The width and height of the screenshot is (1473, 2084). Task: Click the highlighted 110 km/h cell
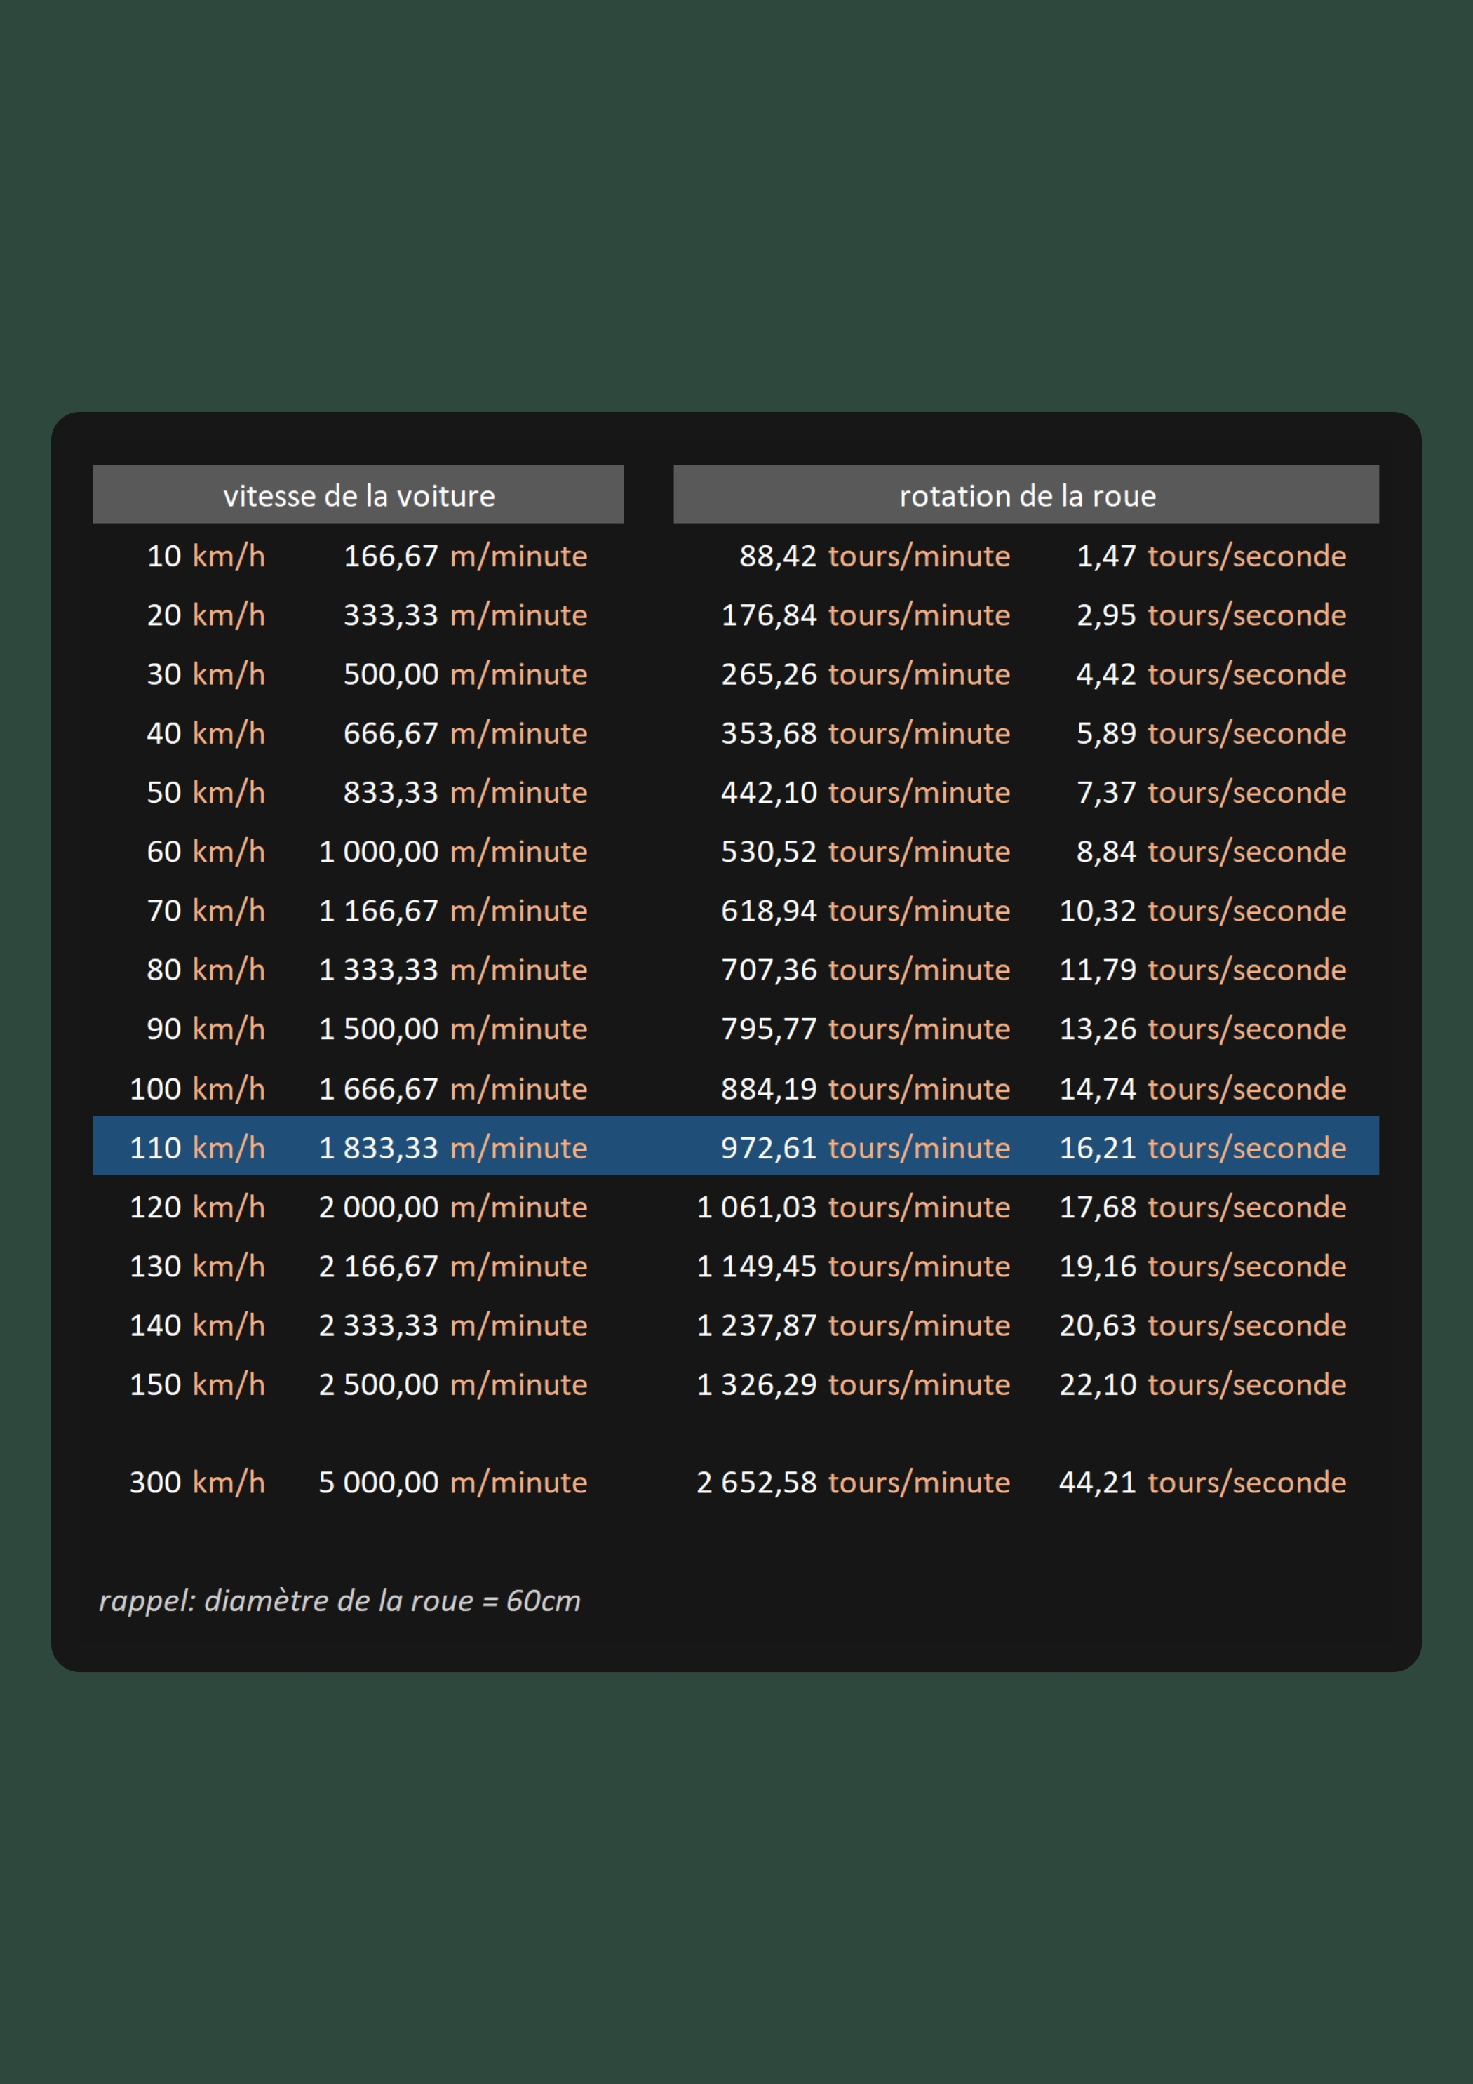click(x=197, y=1147)
